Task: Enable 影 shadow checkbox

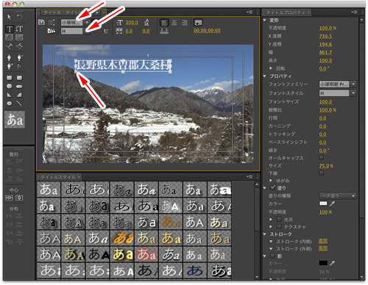Action: 272,256
